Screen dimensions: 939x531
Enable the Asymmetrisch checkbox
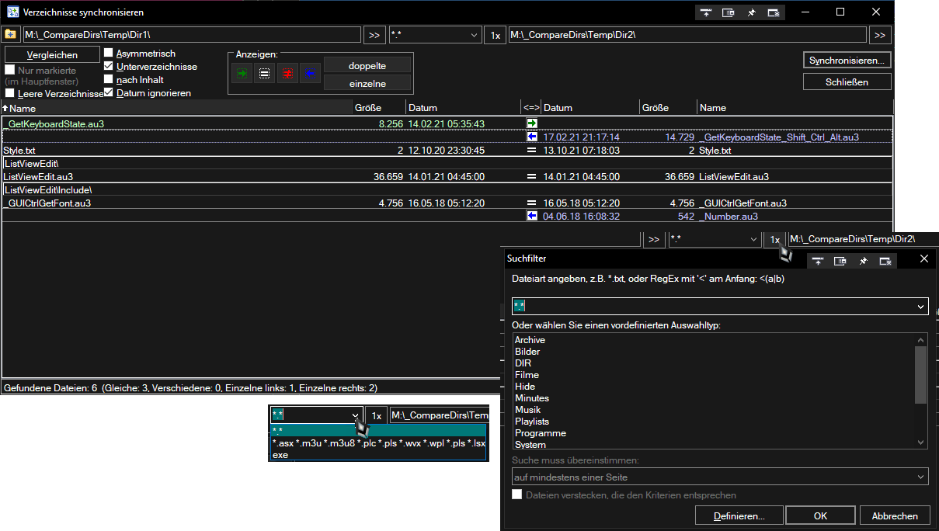click(x=110, y=54)
